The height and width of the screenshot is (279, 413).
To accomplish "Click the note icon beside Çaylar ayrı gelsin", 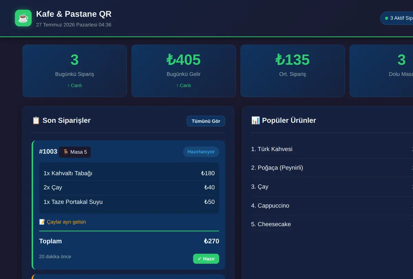I will point(42,222).
